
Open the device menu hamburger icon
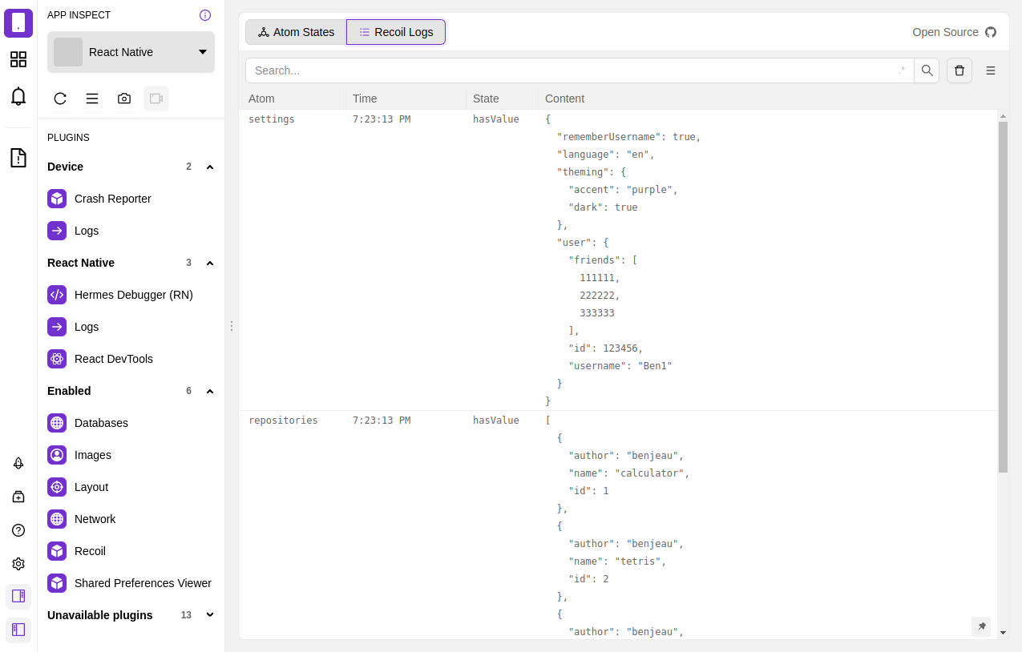pos(92,99)
